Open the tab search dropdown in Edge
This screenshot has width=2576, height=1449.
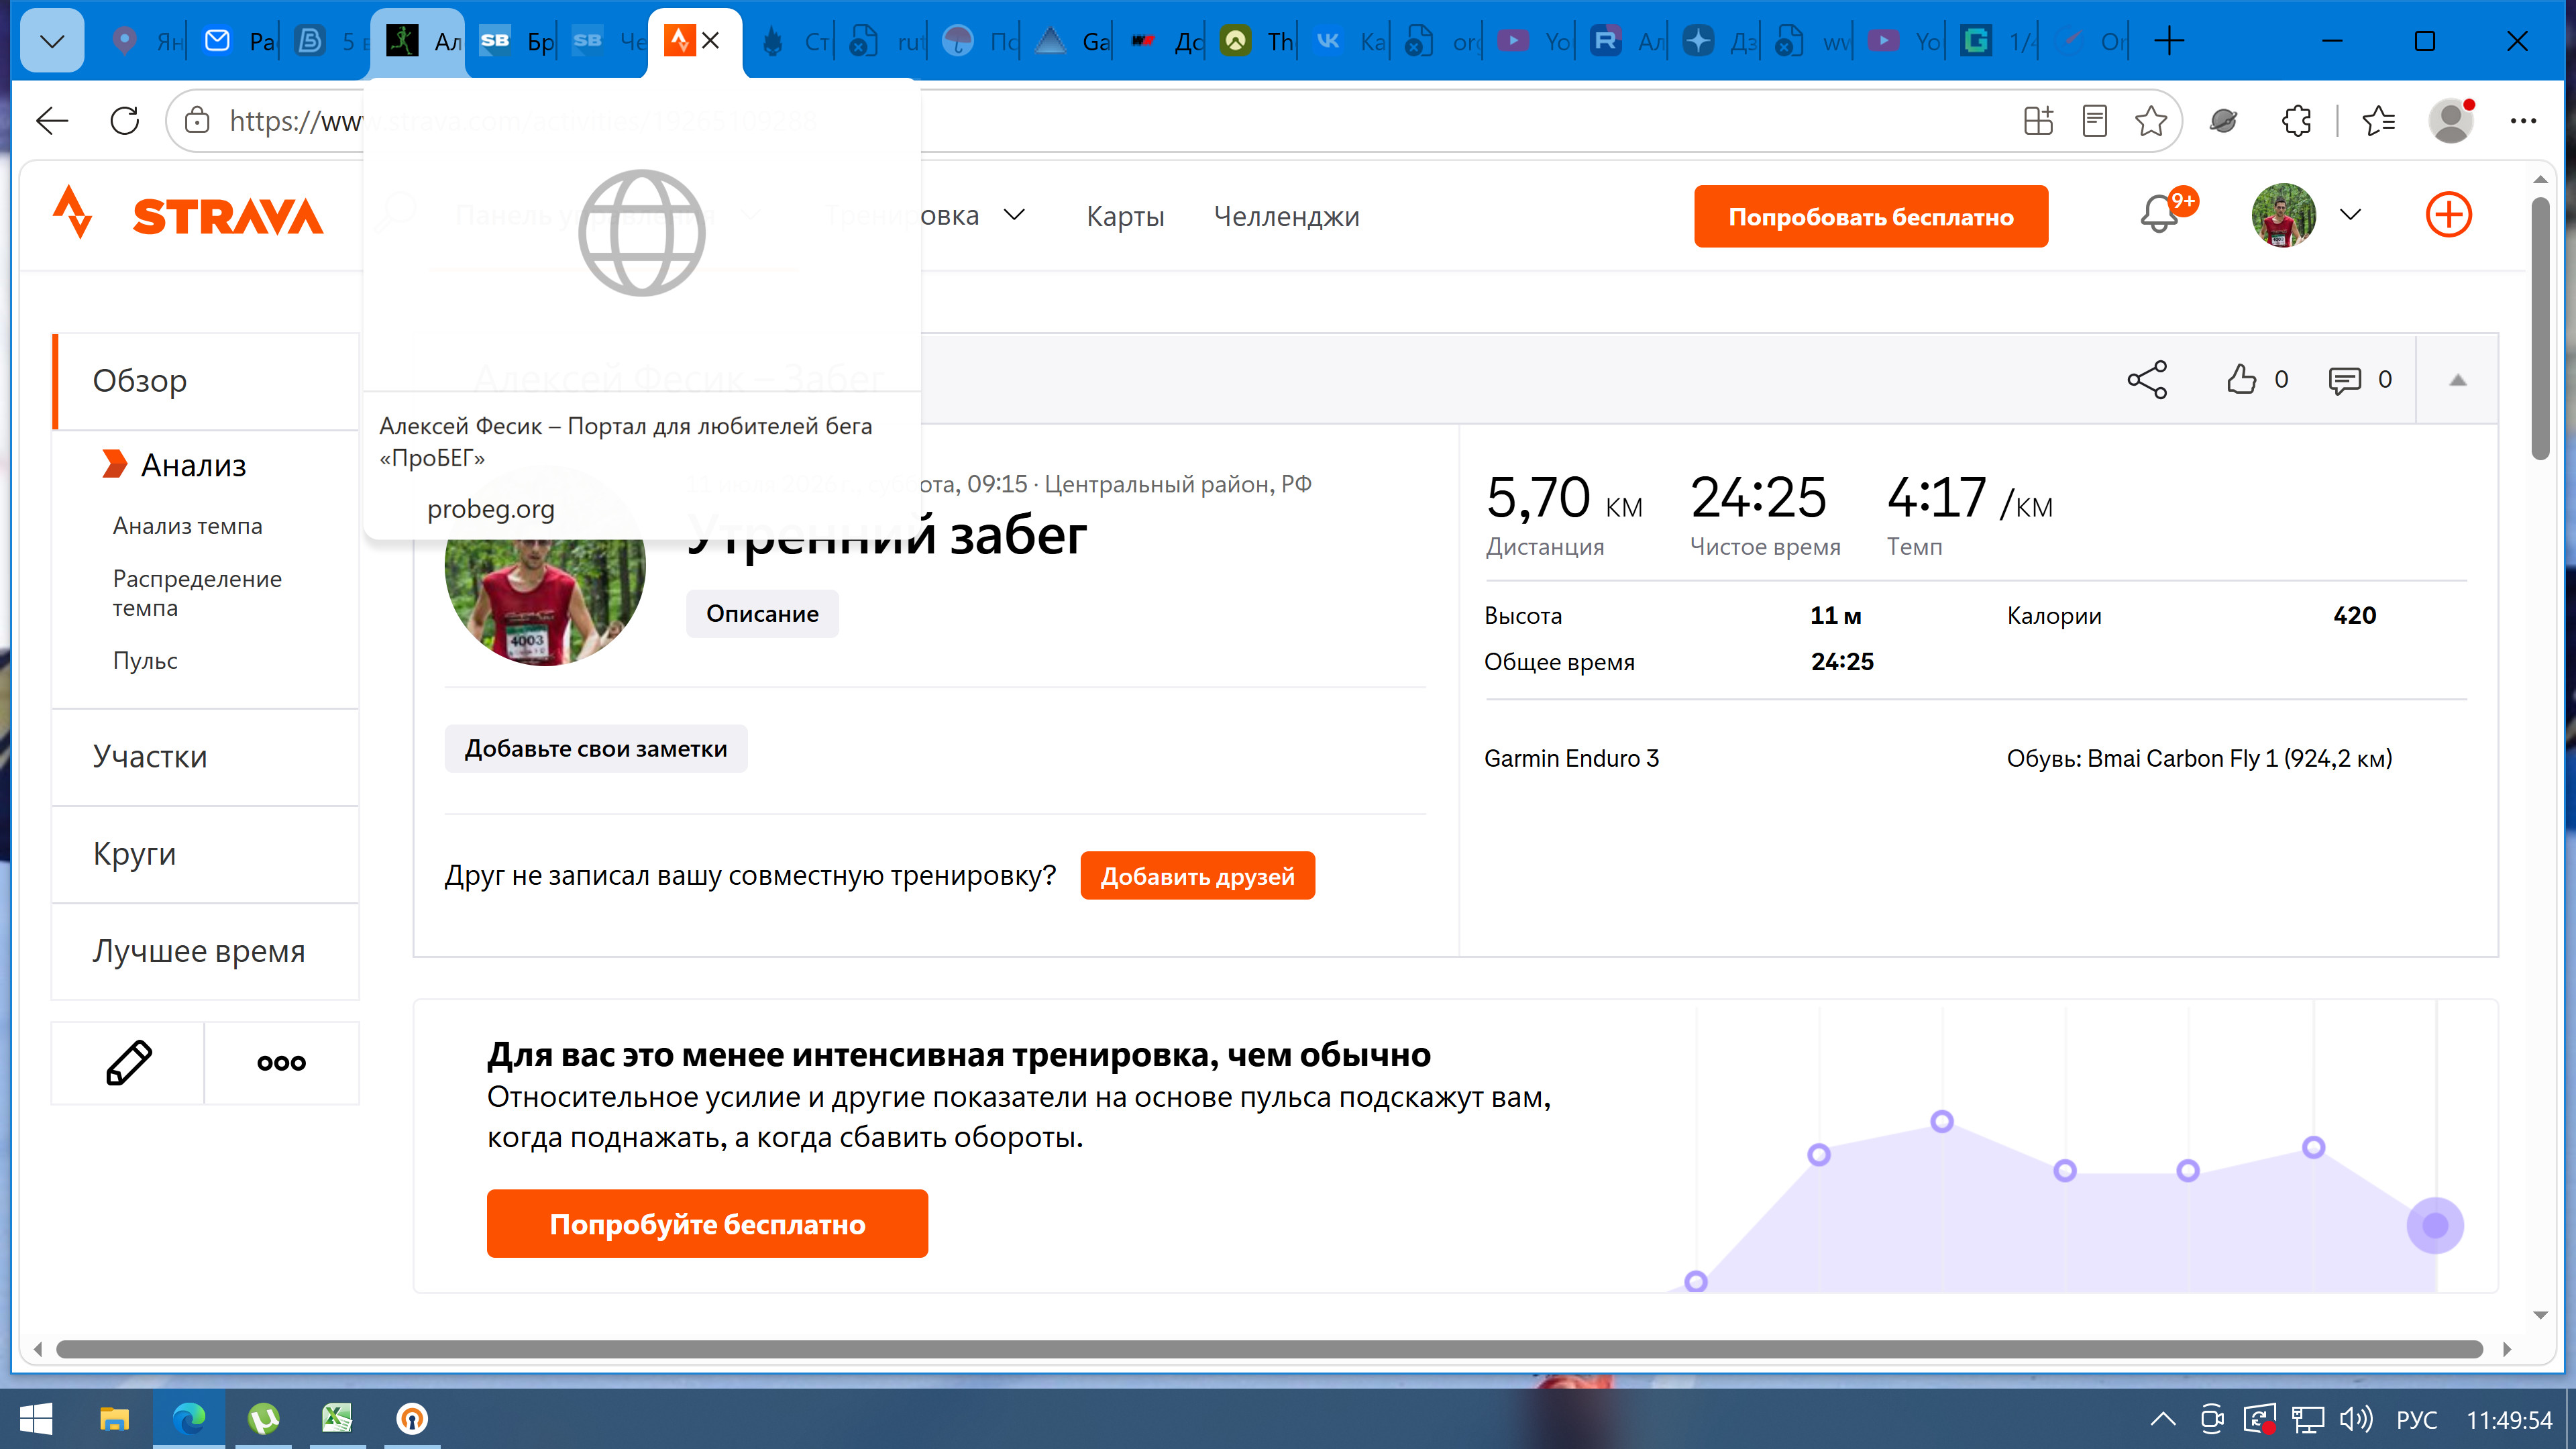52,41
